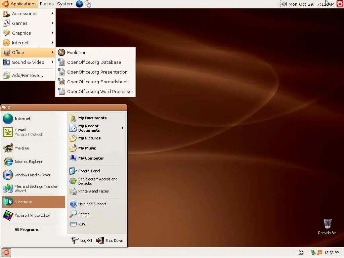The height and width of the screenshot is (258, 344).
Task: Expand the Internet submenu in Applications menu
Action: (x=28, y=43)
